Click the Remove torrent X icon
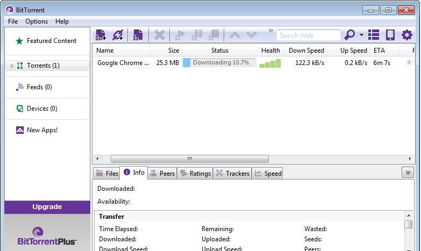 pyautogui.click(x=160, y=35)
